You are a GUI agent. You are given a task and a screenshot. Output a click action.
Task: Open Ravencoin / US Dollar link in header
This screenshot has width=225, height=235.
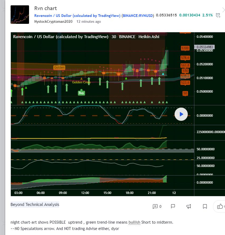[x=77, y=15]
